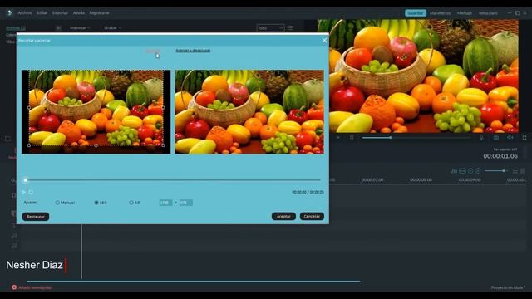Click the crop width input field

coord(165,203)
